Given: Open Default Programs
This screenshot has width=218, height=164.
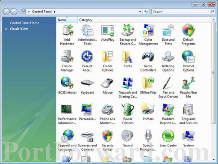Looking at the screenshot, I should (x=189, y=35).
